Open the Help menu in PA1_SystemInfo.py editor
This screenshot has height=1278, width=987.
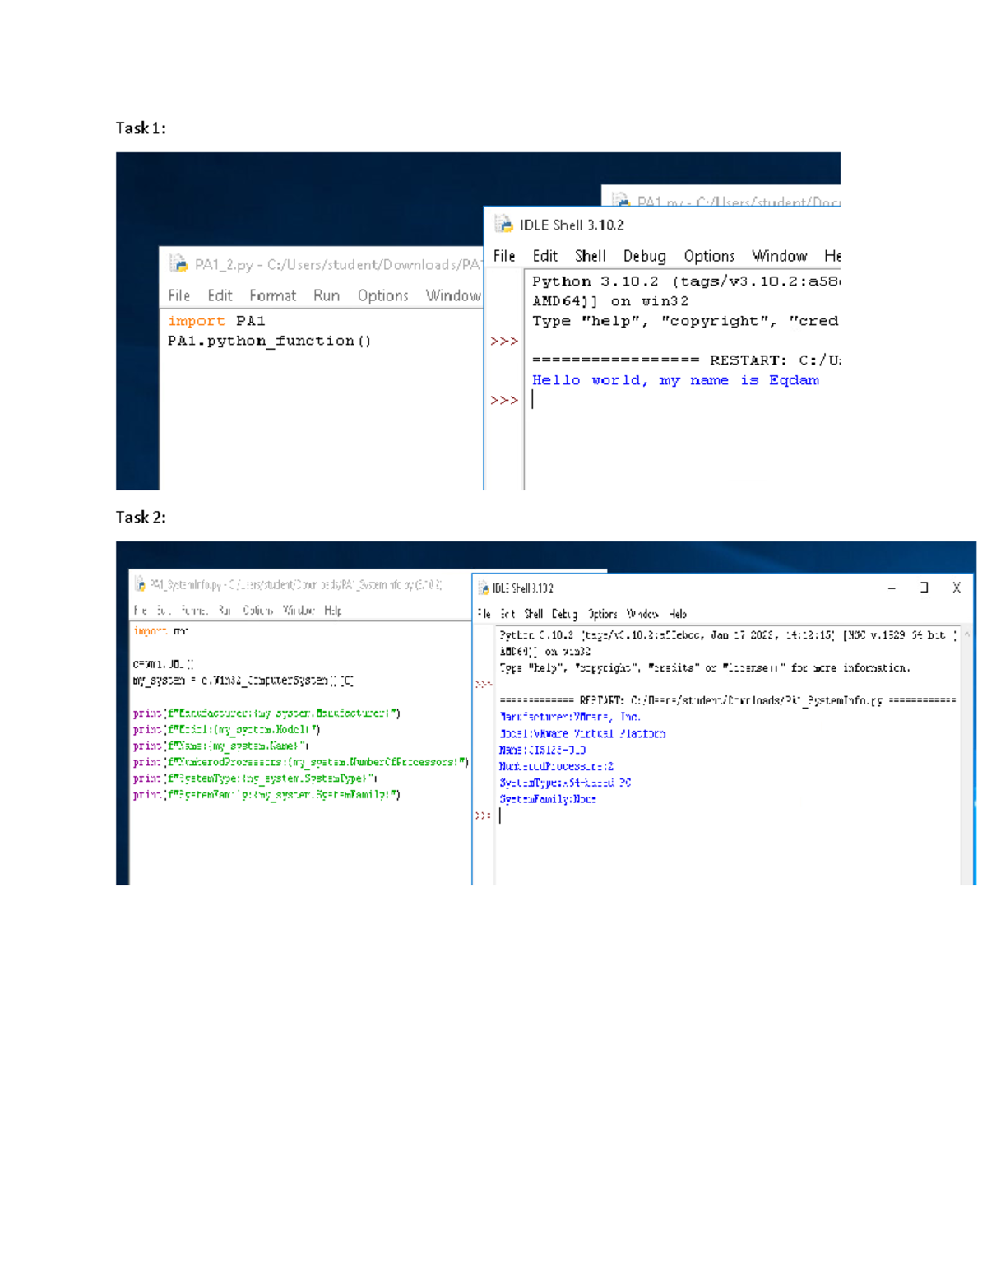point(332,610)
